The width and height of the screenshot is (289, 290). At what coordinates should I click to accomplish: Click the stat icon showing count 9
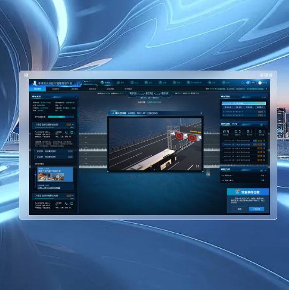(x=224, y=132)
